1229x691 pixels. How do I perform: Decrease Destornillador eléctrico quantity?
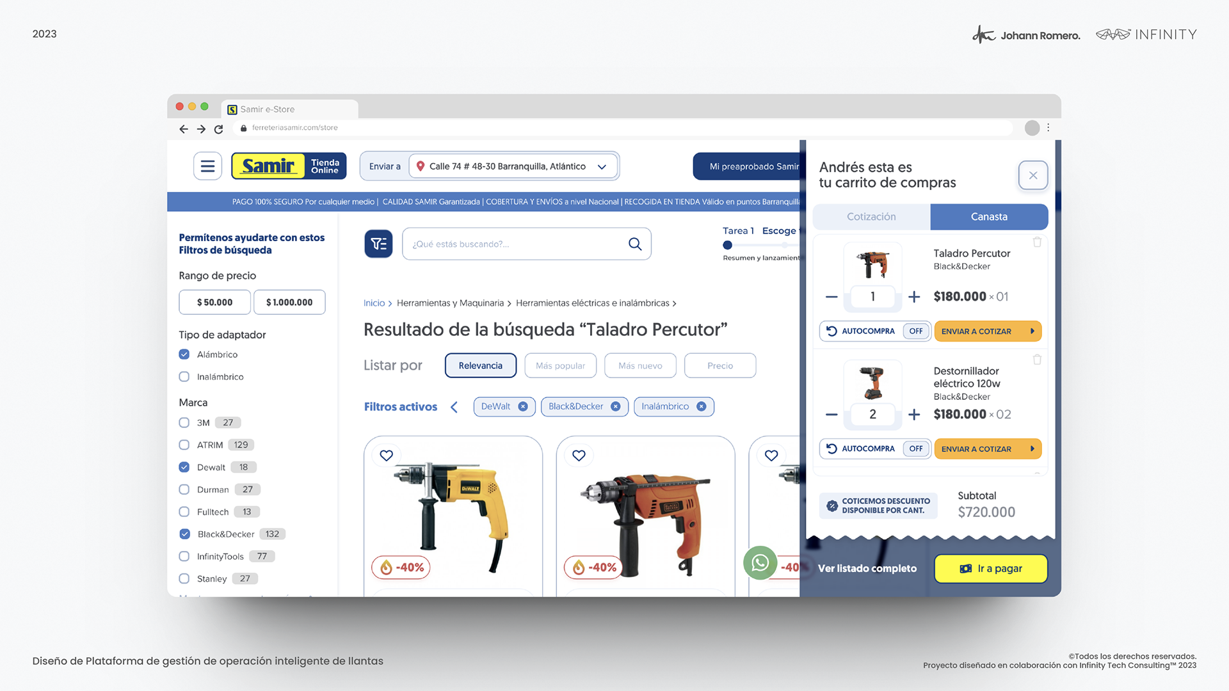pyautogui.click(x=831, y=415)
